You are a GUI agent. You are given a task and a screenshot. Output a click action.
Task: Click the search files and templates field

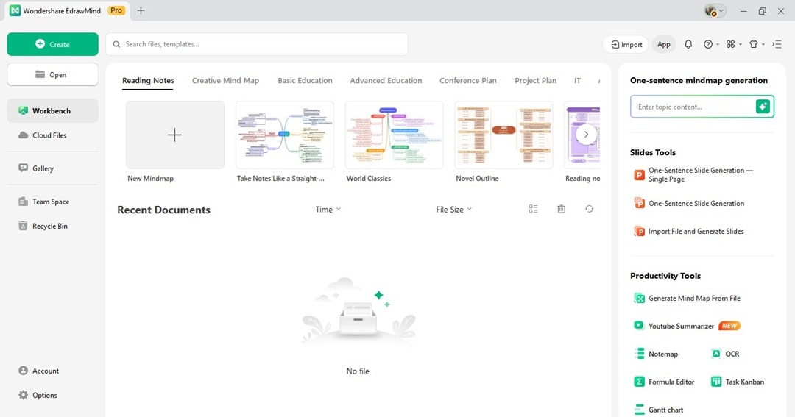click(257, 44)
